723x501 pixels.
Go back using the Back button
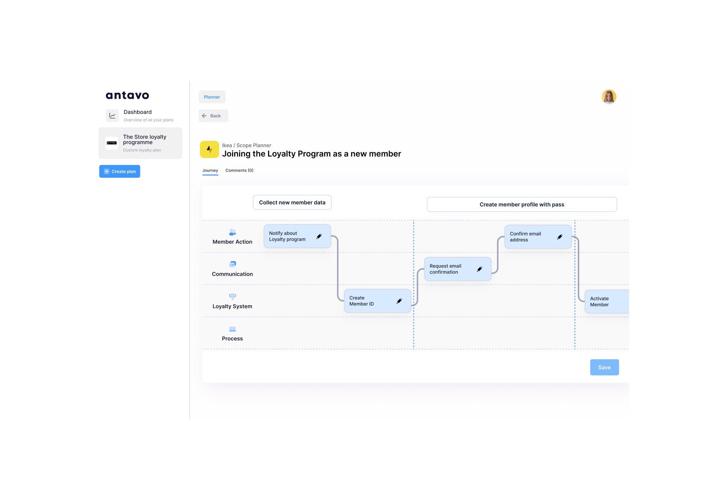click(213, 116)
